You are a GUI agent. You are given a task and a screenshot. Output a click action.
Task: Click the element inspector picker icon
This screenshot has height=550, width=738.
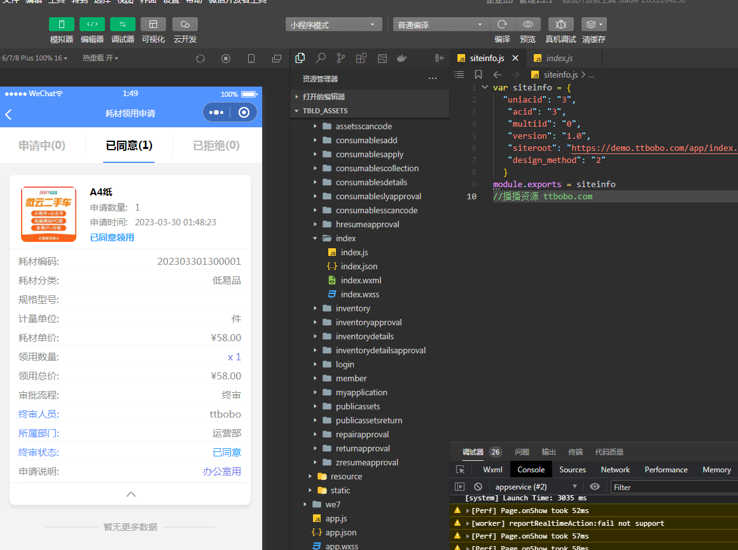click(x=461, y=470)
